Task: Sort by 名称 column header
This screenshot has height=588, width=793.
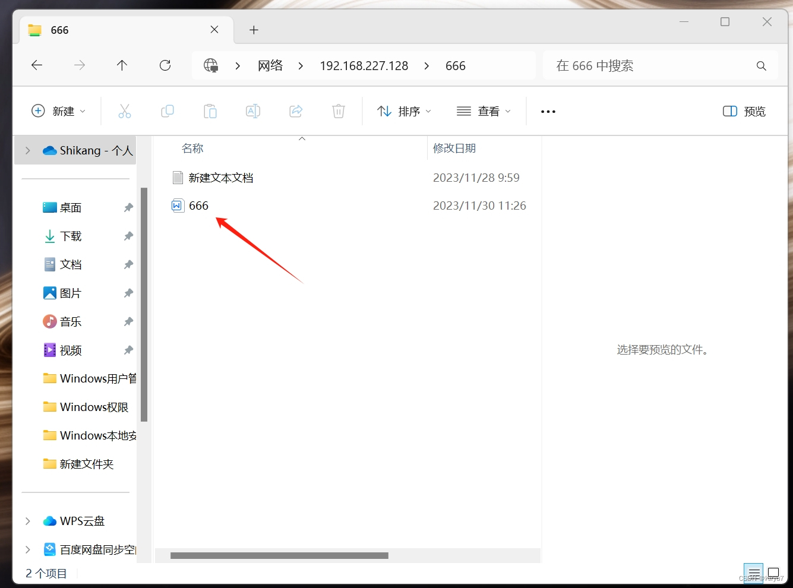Action: click(x=192, y=148)
